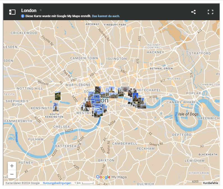This screenshot has width=223, height=189.
Task: Click the blue info icon
Action: point(23,16)
